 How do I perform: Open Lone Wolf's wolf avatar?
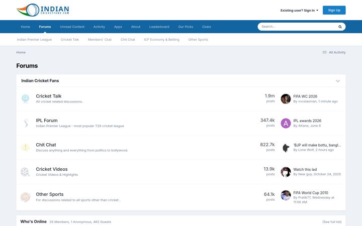[286, 148]
